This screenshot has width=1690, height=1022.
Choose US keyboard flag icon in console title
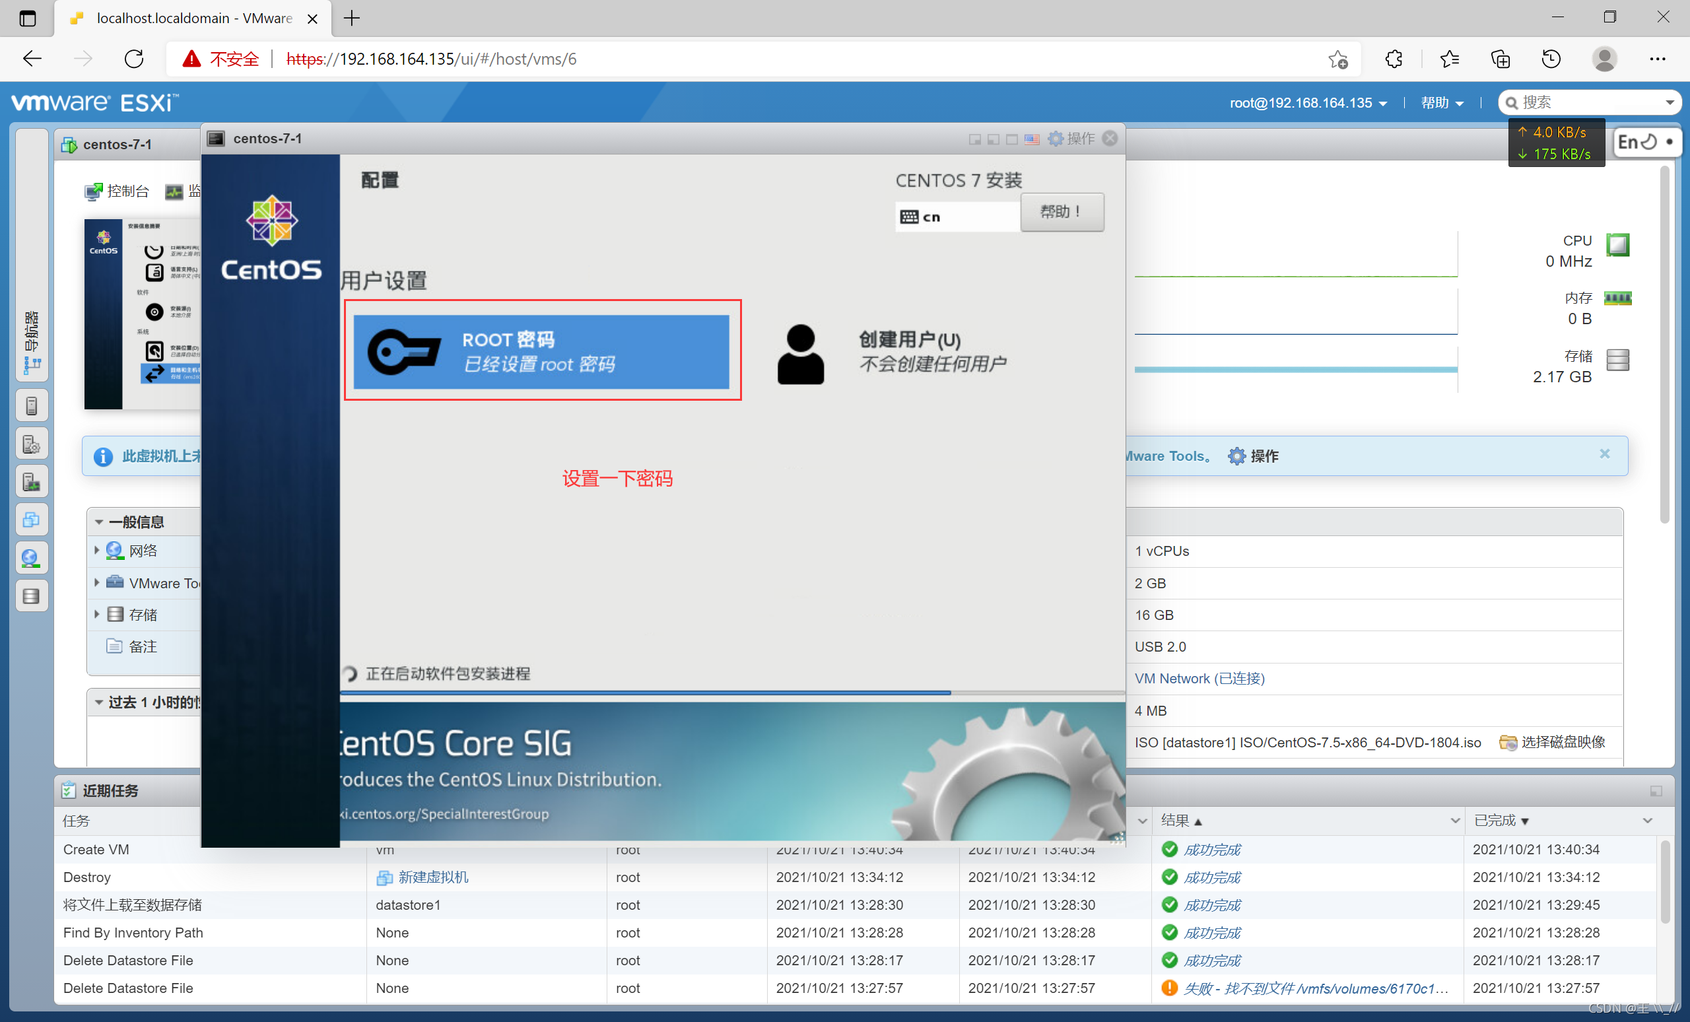pyautogui.click(x=1032, y=139)
